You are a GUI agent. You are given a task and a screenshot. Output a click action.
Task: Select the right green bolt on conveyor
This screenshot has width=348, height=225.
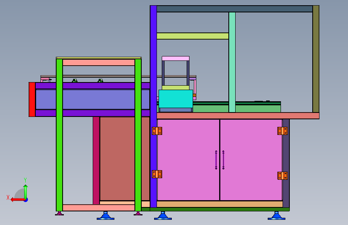point(100,80)
